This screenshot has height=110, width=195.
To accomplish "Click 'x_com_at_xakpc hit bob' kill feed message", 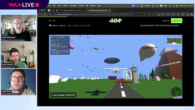I will [x=63, y=95].
